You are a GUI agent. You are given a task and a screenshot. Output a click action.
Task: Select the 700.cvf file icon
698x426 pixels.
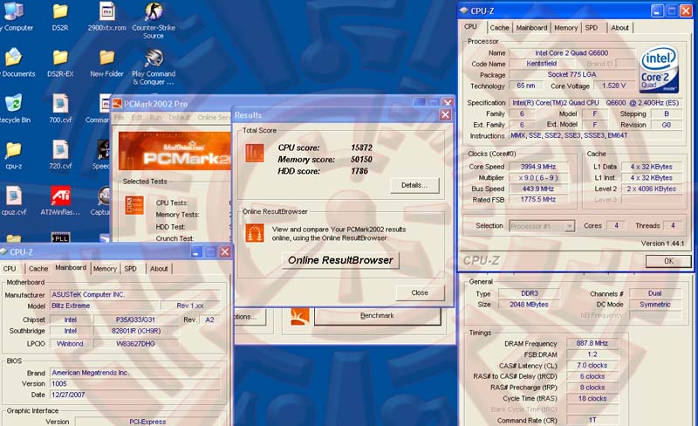[x=60, y=103]
